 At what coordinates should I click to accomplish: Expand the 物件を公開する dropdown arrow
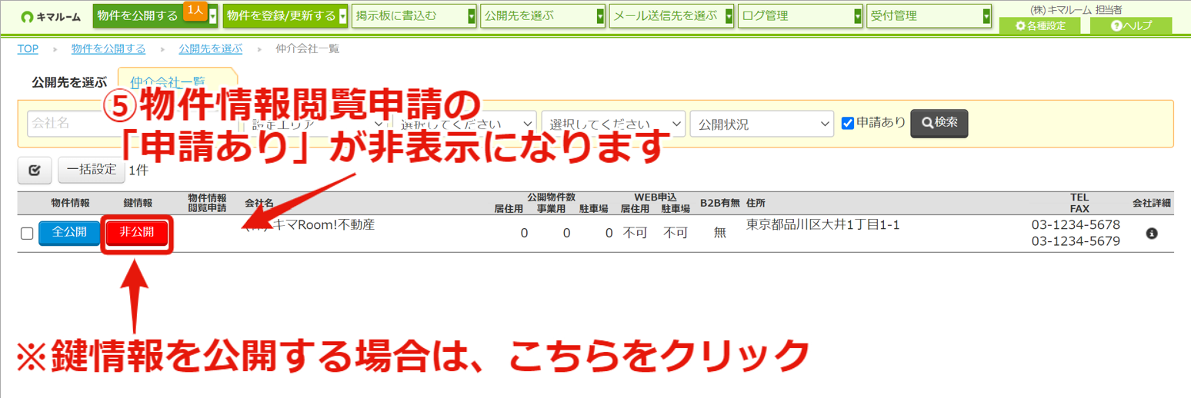(x=212, y=15)
